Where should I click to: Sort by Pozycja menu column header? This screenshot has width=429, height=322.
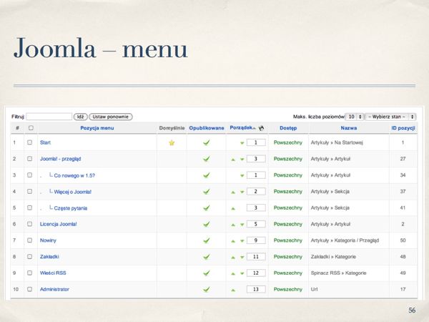pos(97,128)
